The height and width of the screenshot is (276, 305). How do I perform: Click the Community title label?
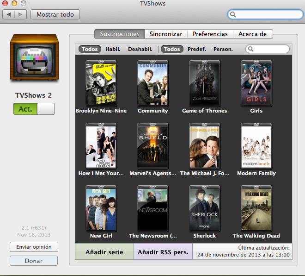[152, 111]
